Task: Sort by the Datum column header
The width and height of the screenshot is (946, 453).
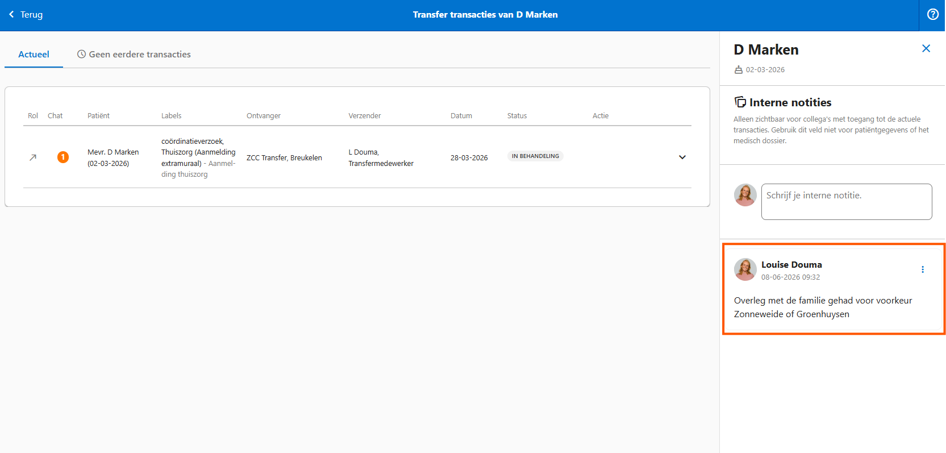Action: [461, 116]
